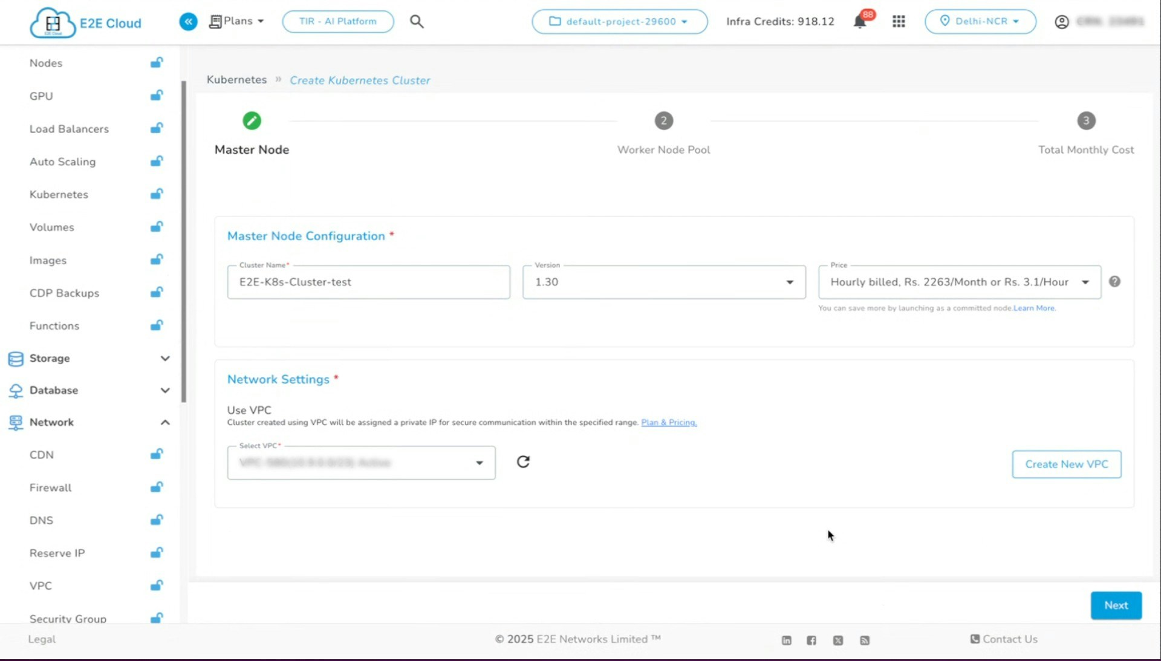1161x661 pixels.
Task: Open Security Group in the sidebar
Action: point(68,619)
